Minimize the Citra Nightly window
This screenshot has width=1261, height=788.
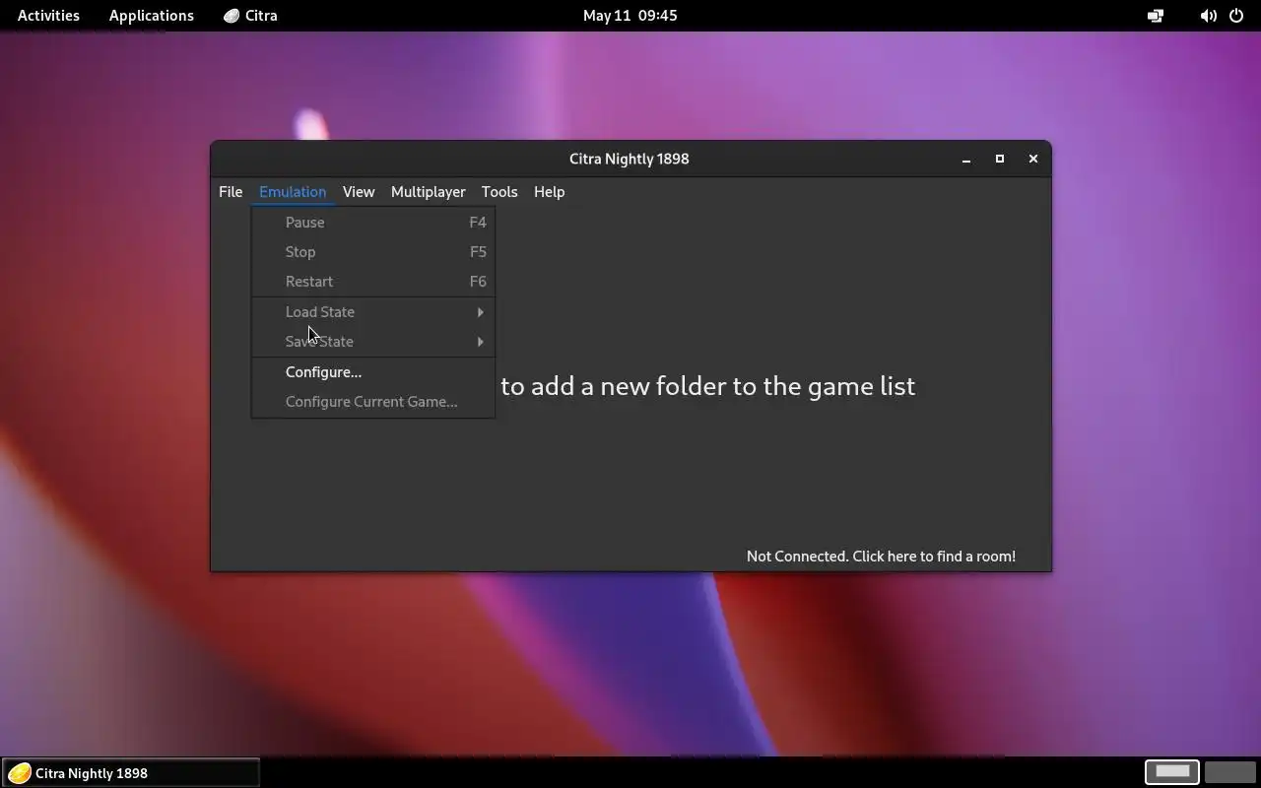click(966, 159)
